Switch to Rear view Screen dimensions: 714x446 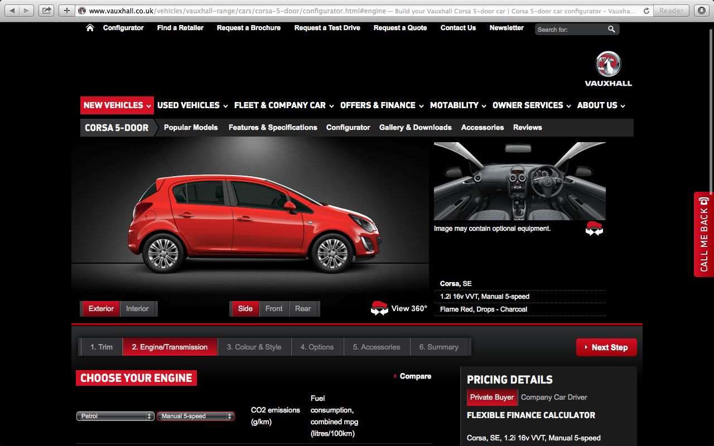[303, 309]
